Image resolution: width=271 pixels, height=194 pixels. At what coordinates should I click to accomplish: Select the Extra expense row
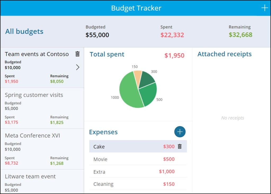[138, 172]
